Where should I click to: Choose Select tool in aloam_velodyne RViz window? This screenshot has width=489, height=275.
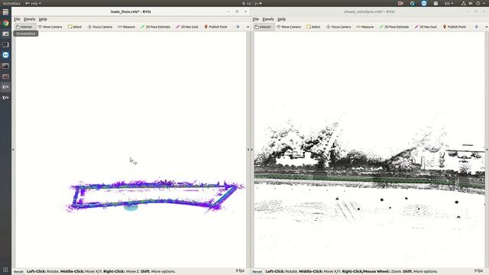[x=313, y=27]
